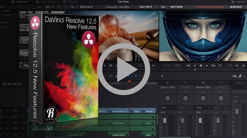Adjust the timeline zoom slider
The width and height of the screenshot is (247, 138).
(162, 76)
